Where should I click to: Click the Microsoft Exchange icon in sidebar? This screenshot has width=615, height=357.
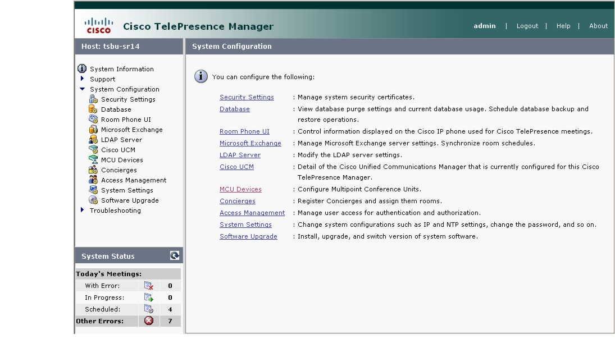click(x=93, y=129)
